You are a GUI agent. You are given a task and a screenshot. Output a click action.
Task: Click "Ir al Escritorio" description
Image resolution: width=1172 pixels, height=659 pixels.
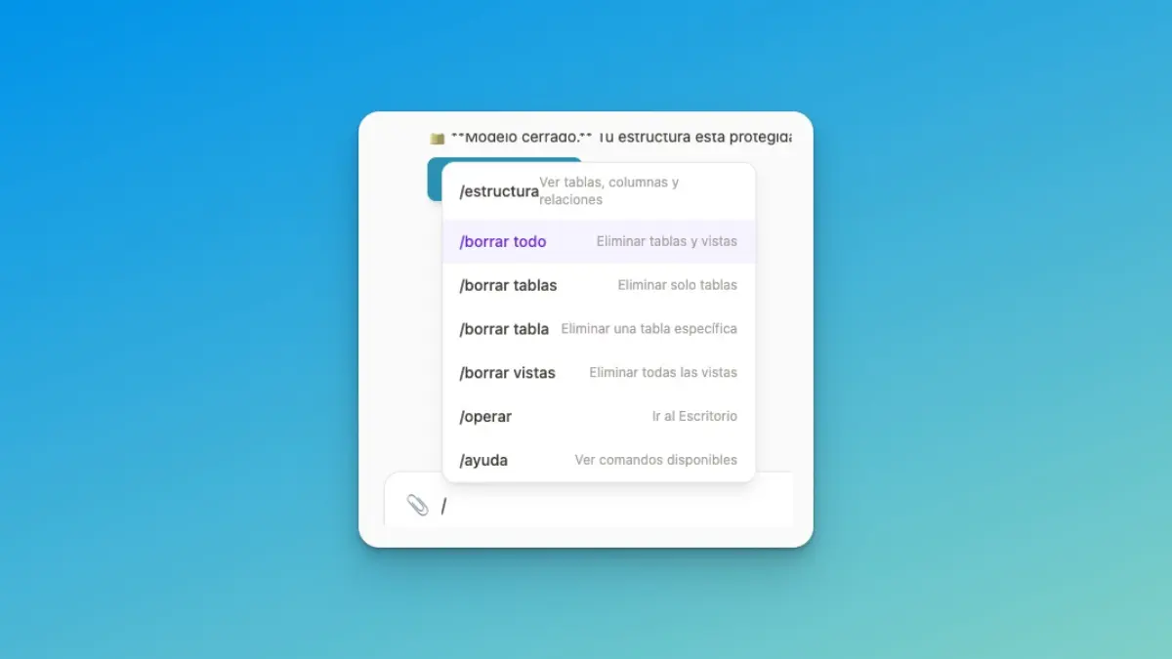pyautogui.click(x=694, y=416)
